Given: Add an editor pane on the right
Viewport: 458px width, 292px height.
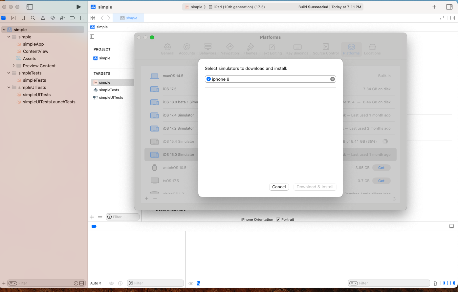Looking at the screenshot, I should (452, 18).
